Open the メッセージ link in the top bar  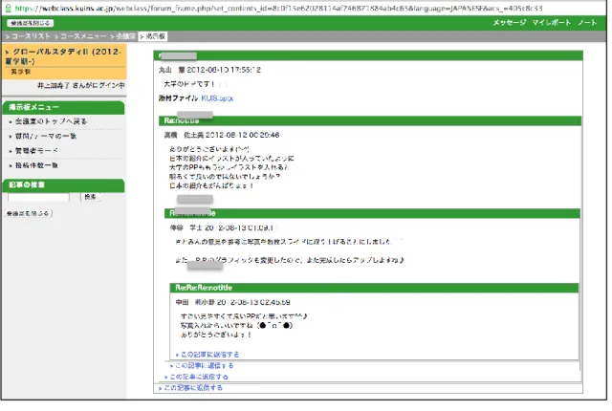[x=510, y=23]
